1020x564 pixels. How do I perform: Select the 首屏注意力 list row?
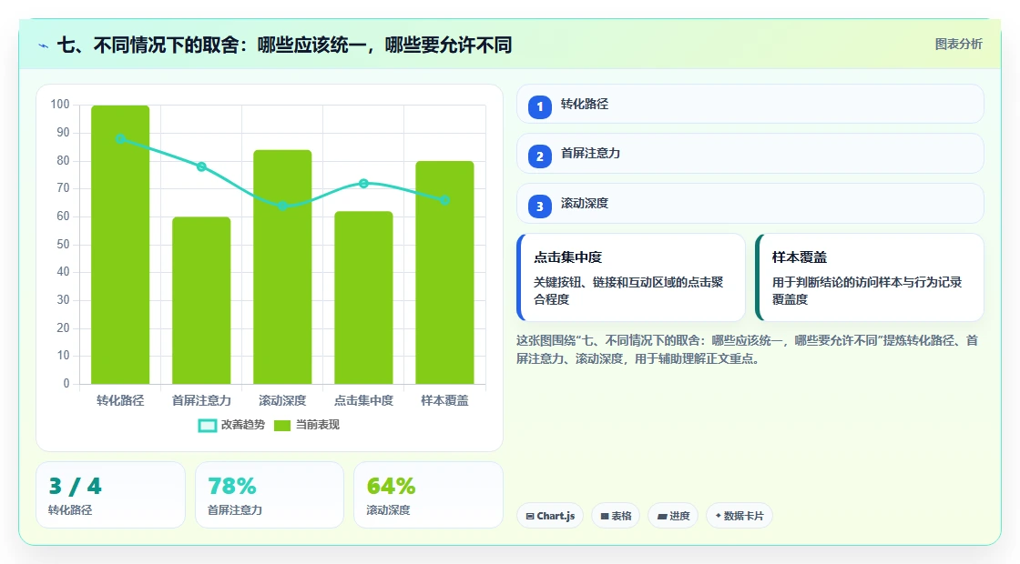[x=750, y=154]
